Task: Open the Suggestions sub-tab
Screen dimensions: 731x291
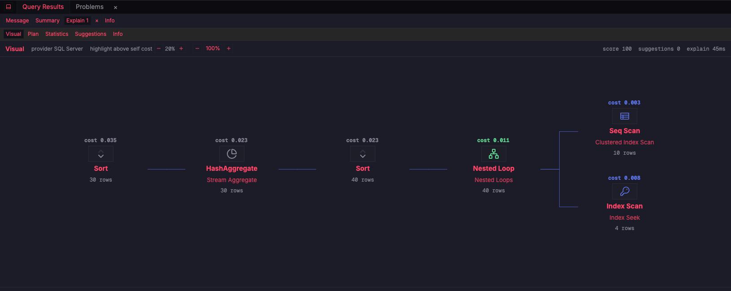Action: tap(91, 34)
